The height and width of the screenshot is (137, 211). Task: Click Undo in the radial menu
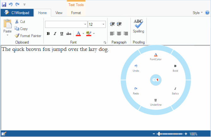click(136, 68)
